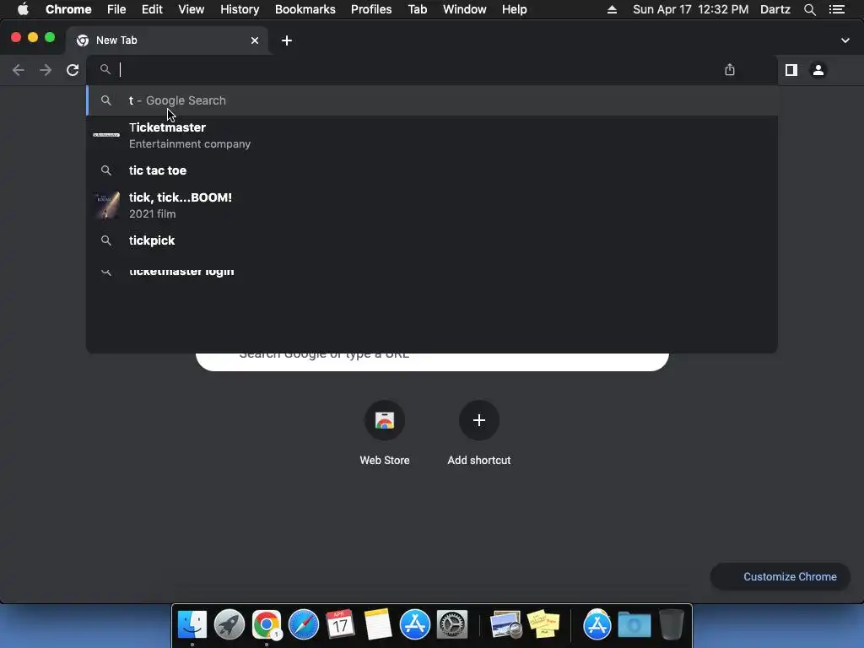The height and width of the screenshot is (648, 864).
Task: Click the date and time in menu bar
Action: [690, 9]
